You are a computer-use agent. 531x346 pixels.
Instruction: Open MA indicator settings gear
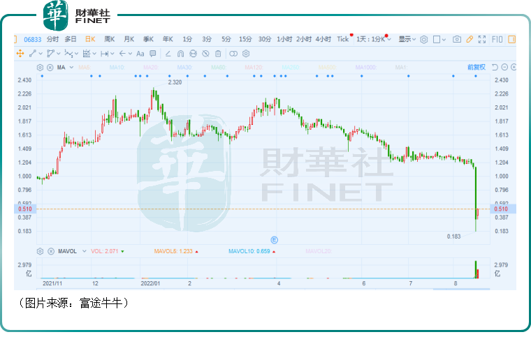(x=40, y=68)
